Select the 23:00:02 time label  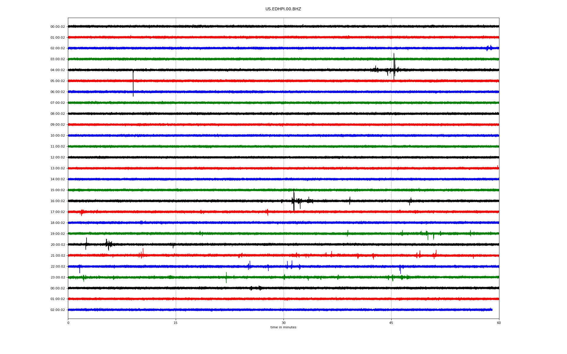(58, 278)
